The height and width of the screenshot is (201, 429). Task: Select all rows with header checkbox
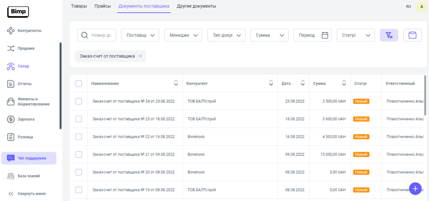(79, 84)
